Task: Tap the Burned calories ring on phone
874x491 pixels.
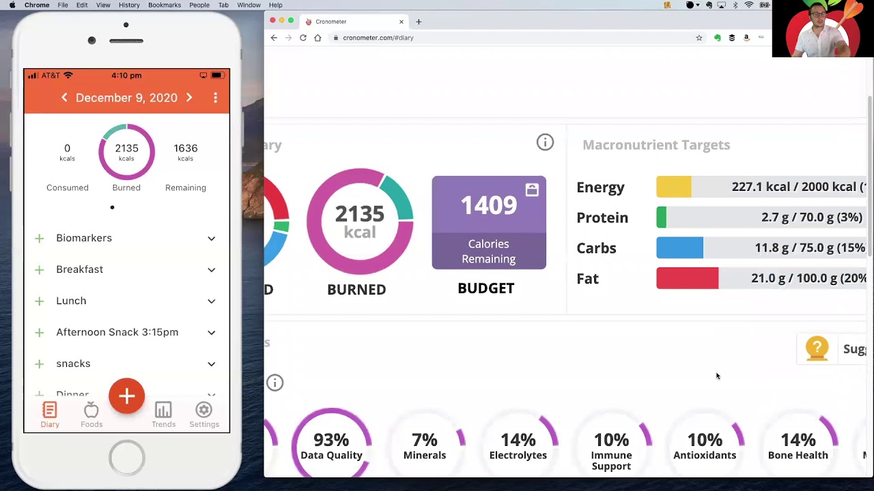Action: [x=126, y=151]
